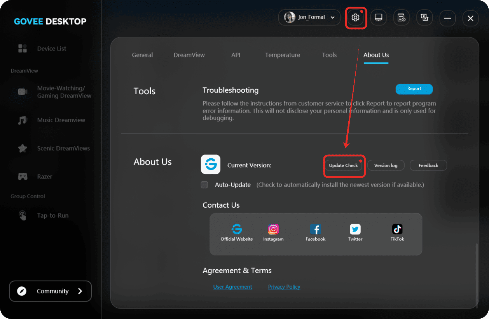Switch to the DreamView settings tab
489x319 pixels.
click(189, 55)
